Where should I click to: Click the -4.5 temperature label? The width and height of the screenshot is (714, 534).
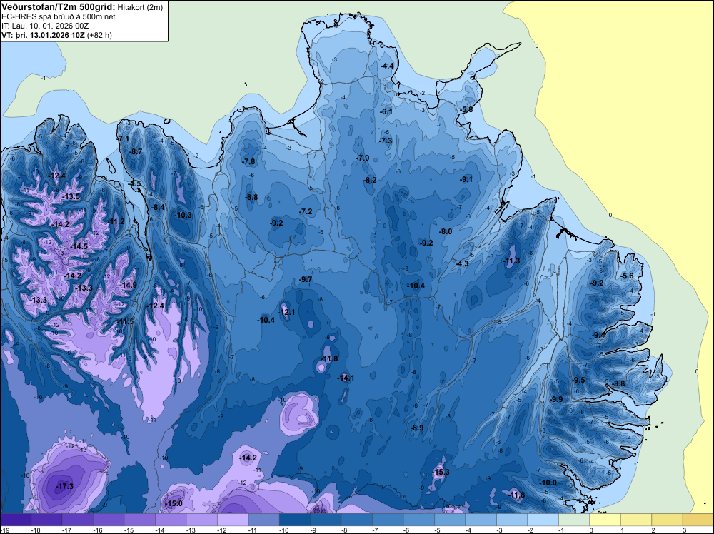tap(135, 184)
